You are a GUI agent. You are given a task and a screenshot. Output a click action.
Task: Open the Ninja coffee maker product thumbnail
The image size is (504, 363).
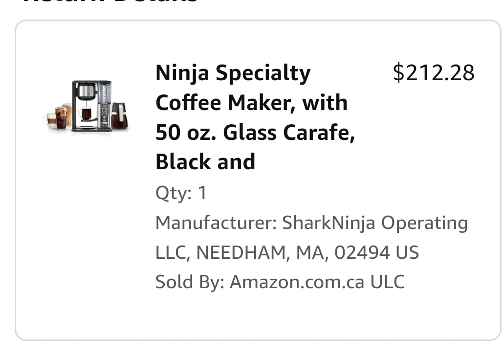coord(86,106)
